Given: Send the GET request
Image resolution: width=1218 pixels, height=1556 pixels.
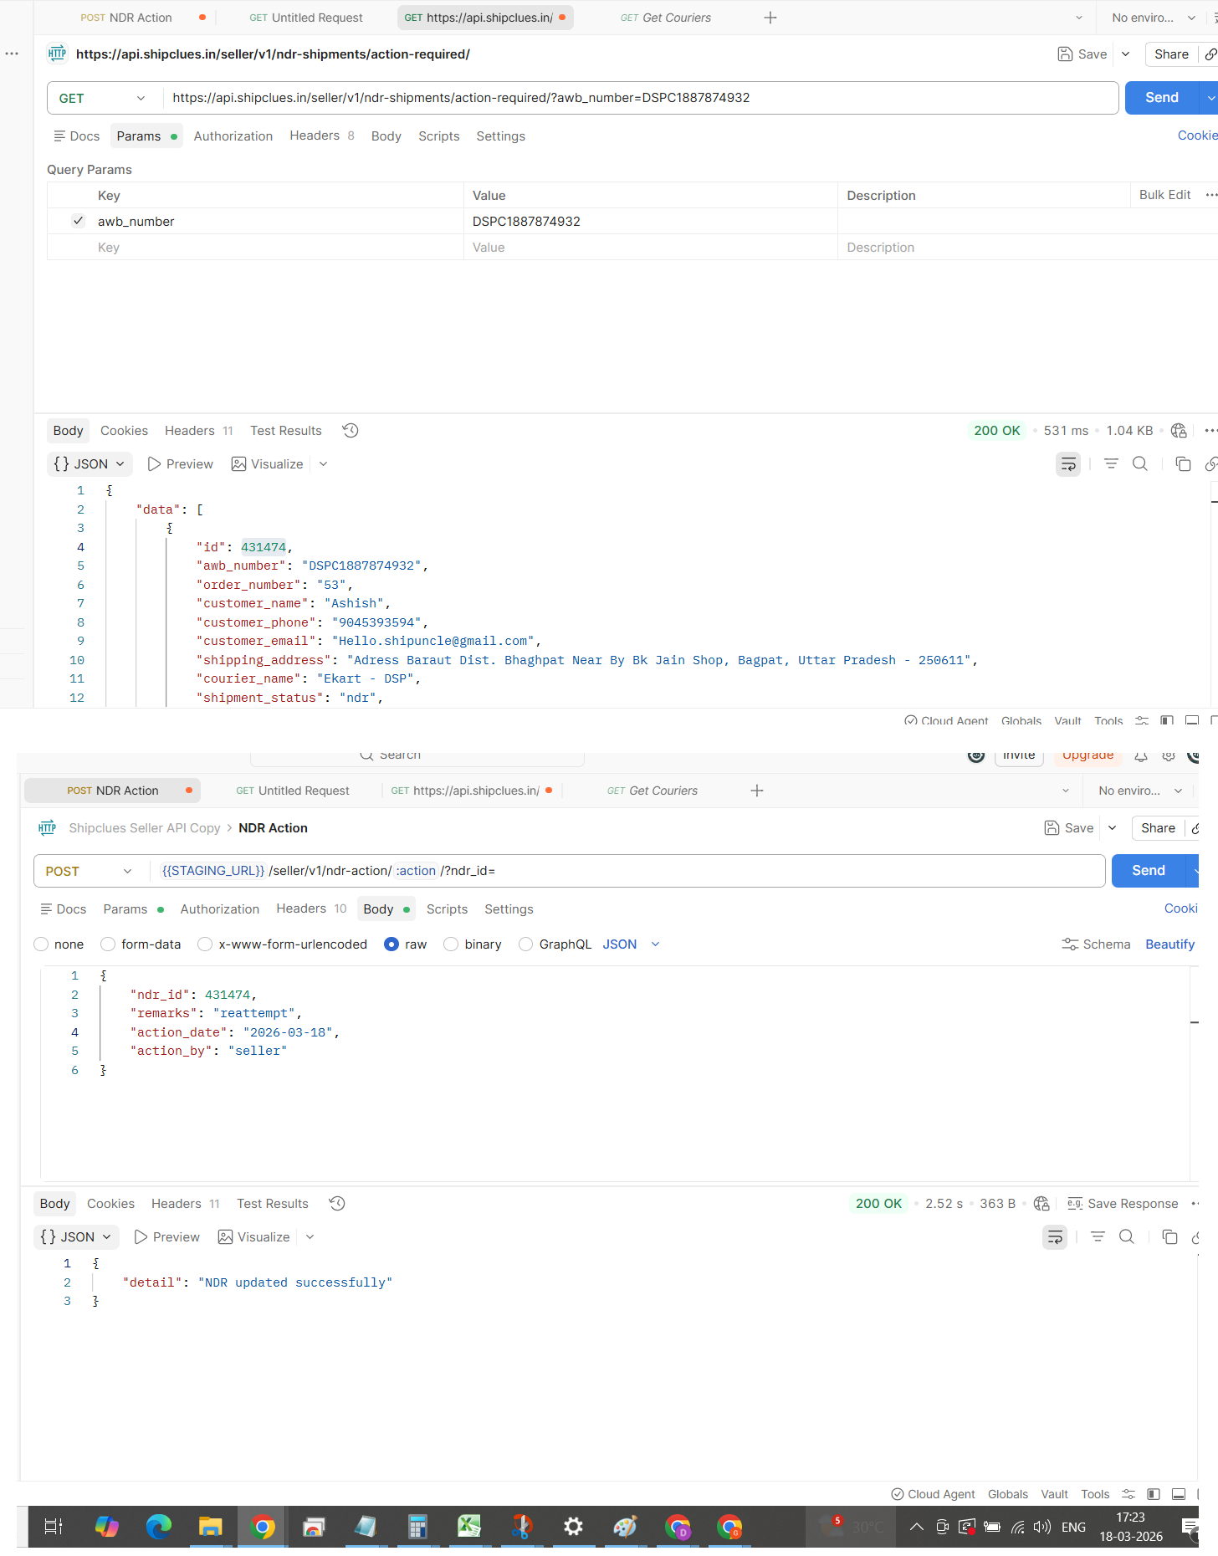Looking at the screenshot, I should [x=1162, y=98].
